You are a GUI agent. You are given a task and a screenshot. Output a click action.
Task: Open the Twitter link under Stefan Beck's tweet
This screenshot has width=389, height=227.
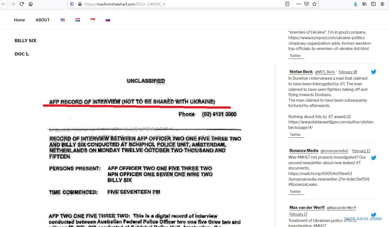pyautogui.click(x=295, y=134)
